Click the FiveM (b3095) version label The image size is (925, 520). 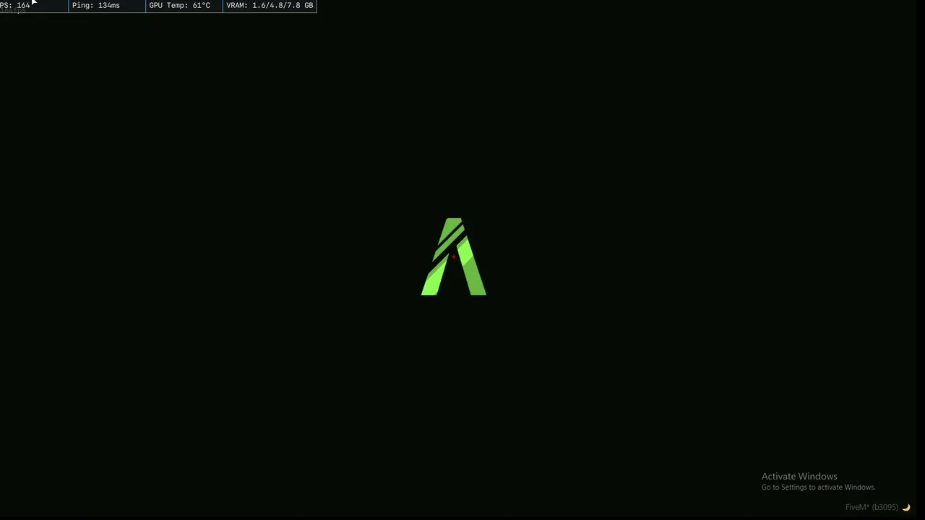[872, 507]
